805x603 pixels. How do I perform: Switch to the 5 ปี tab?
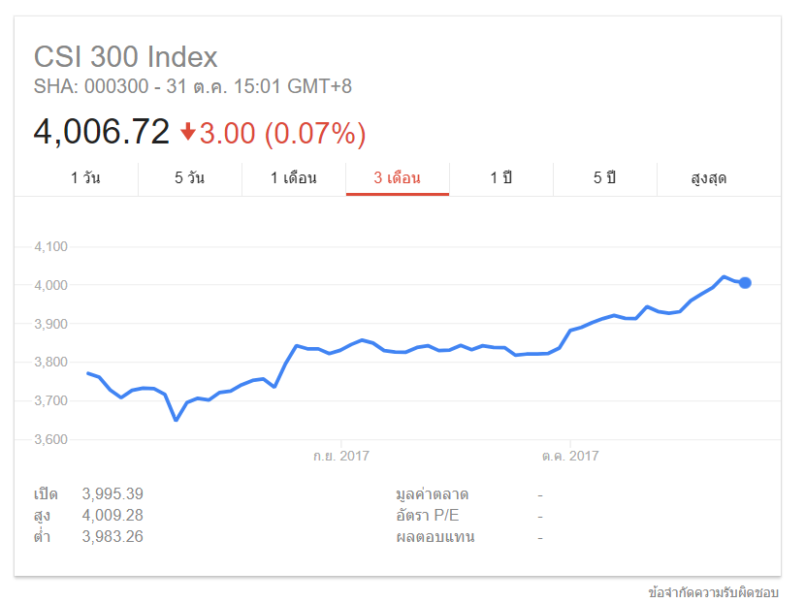tap(604, 178)
